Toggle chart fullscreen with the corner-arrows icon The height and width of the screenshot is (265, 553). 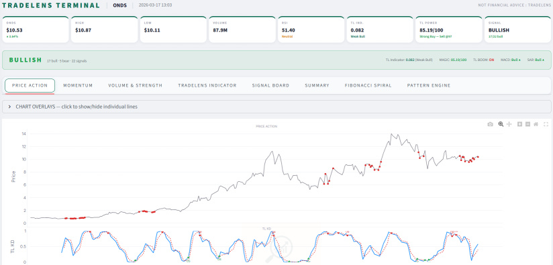[x=546, y=124]
